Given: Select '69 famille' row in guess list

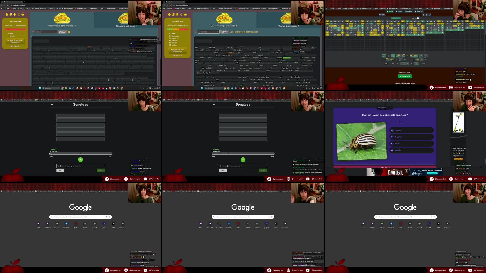Looking at the screenshot, I should pos(173,41).
